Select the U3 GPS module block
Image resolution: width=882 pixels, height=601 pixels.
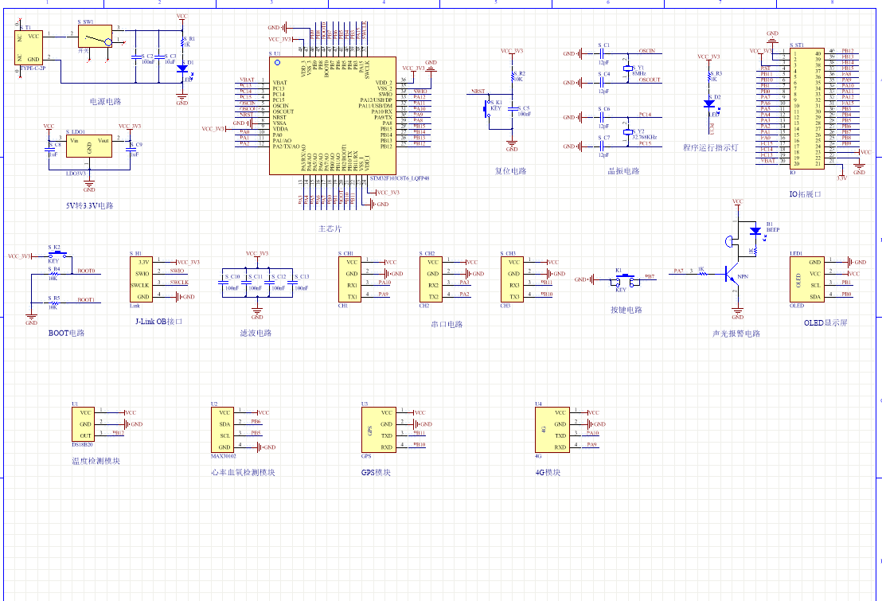378,430
